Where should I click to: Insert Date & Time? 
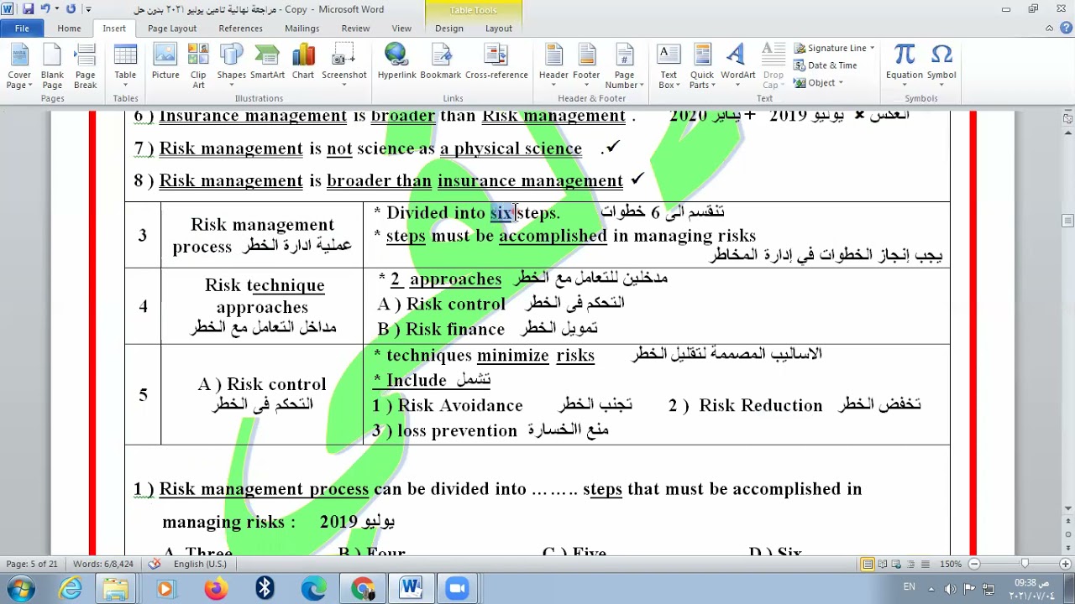click(826, 65)
